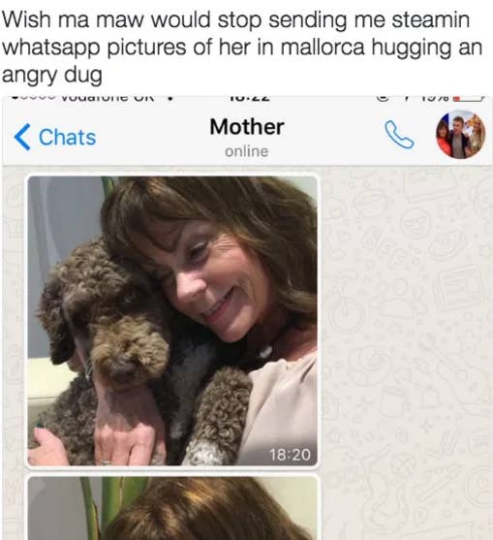
Task: Open the photo of woman hugging dog
Action: click(x=172, y=321)
